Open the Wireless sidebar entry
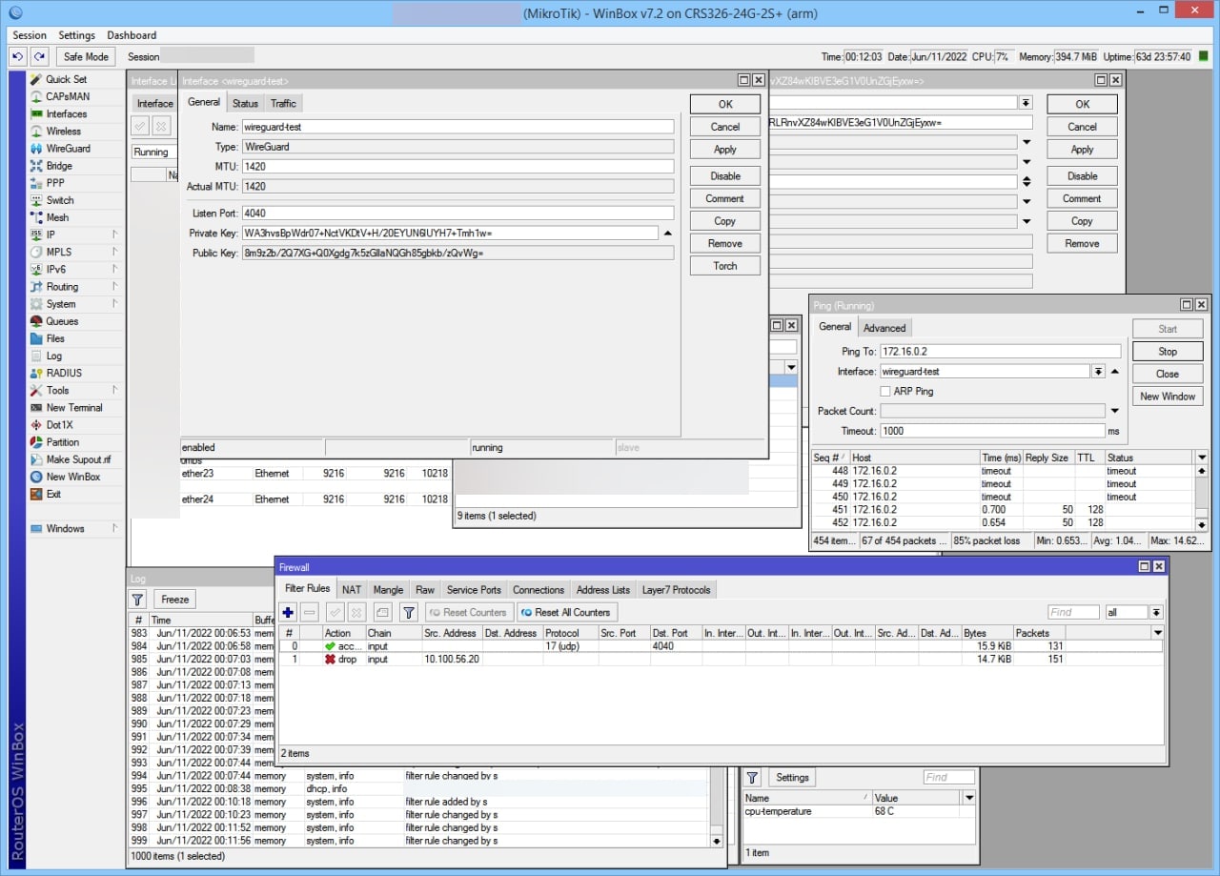Image resolution: width=1220 pixels, height=876 pixels. [63, 131]
